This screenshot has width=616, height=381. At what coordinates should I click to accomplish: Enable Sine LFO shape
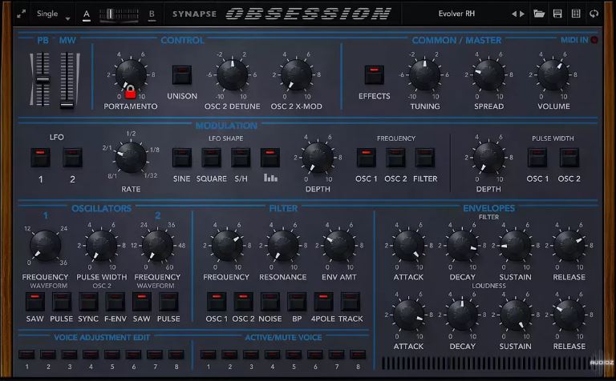pyautogui.click(x=182, y=157)
